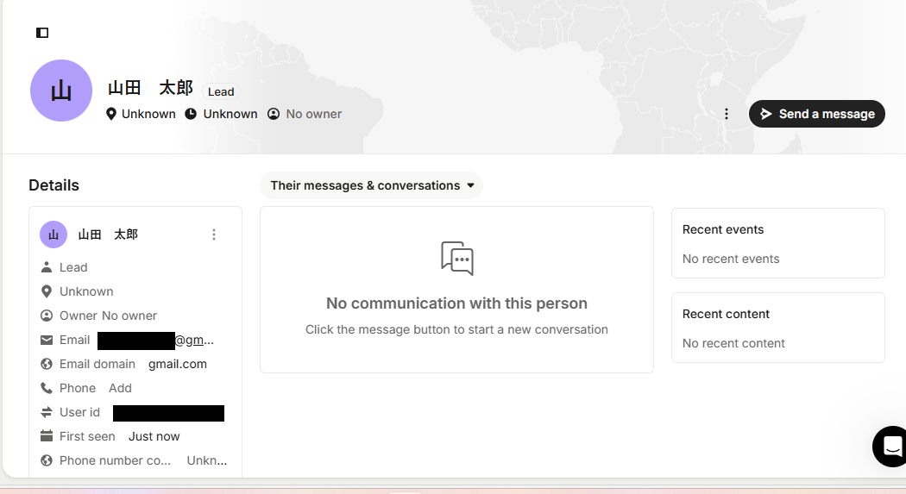Click the Email domain globe icon

pyautogui.click(x=47, y=364)
